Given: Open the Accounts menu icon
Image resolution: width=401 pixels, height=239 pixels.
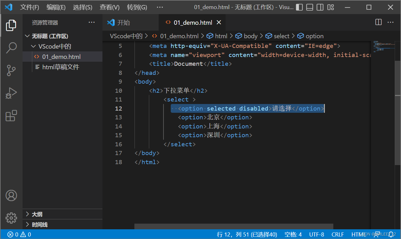Looking at the screenshot, I should click(x=11, y=195).
